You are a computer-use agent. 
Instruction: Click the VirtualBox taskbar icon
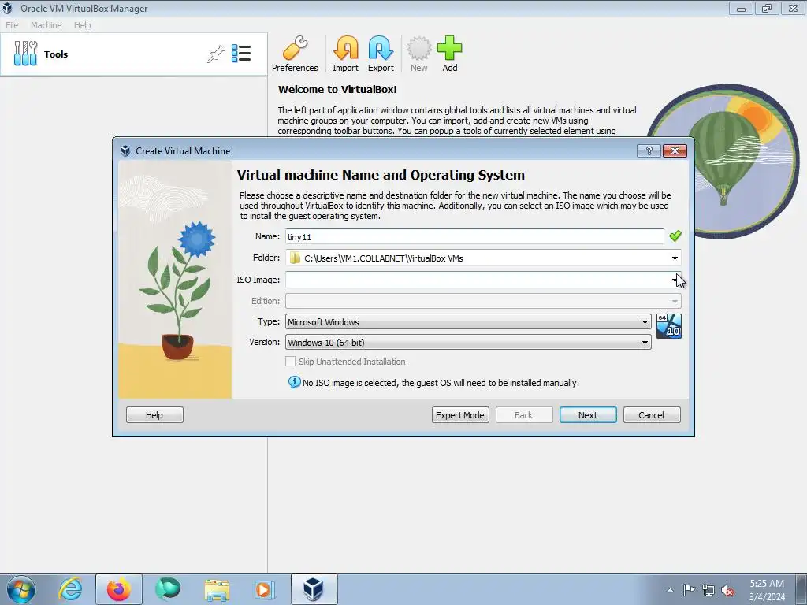click(x=314, y=589)
